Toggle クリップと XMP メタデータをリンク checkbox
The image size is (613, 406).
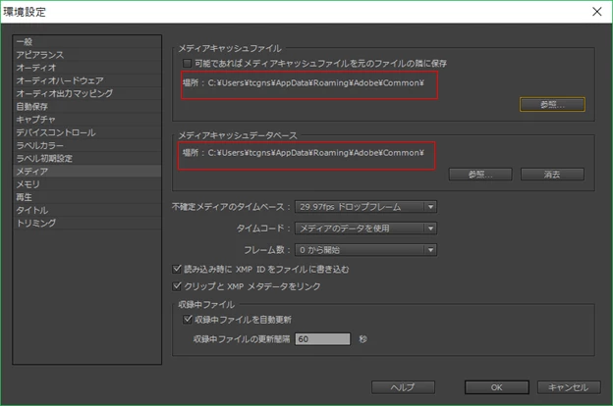tap(177, 286)
